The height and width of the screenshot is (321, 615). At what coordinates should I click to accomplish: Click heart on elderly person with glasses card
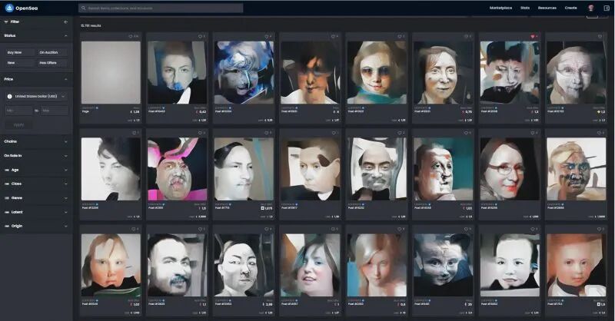click(600, 36)
